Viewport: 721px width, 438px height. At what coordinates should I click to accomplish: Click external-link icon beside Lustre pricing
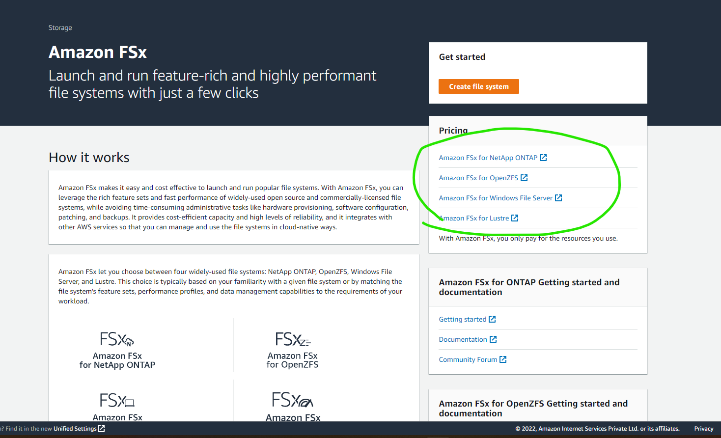515,218
